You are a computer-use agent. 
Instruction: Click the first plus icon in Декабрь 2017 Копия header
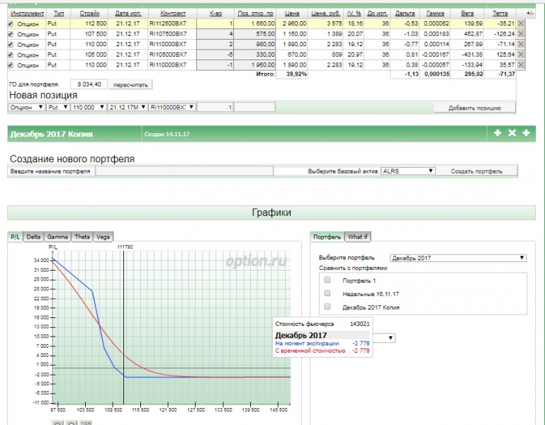pos(498,133)
